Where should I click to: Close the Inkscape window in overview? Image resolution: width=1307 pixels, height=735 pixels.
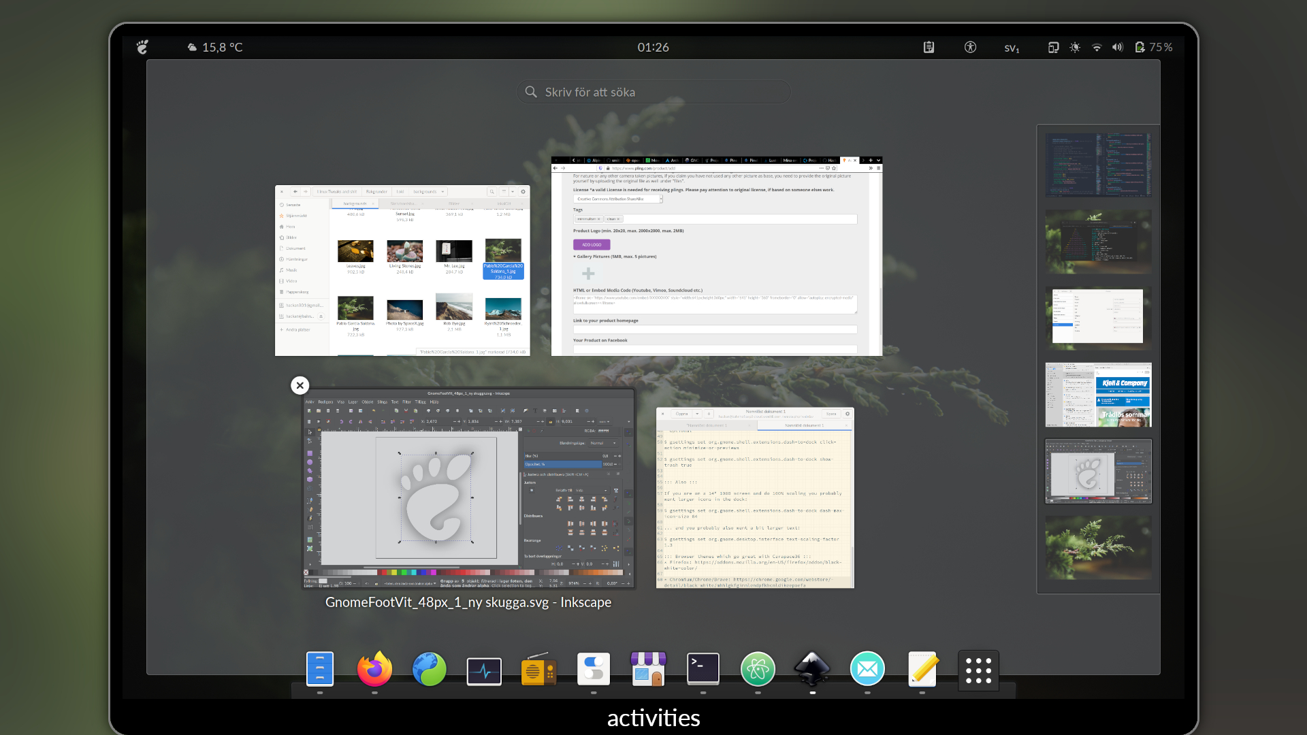click(300, 385)
